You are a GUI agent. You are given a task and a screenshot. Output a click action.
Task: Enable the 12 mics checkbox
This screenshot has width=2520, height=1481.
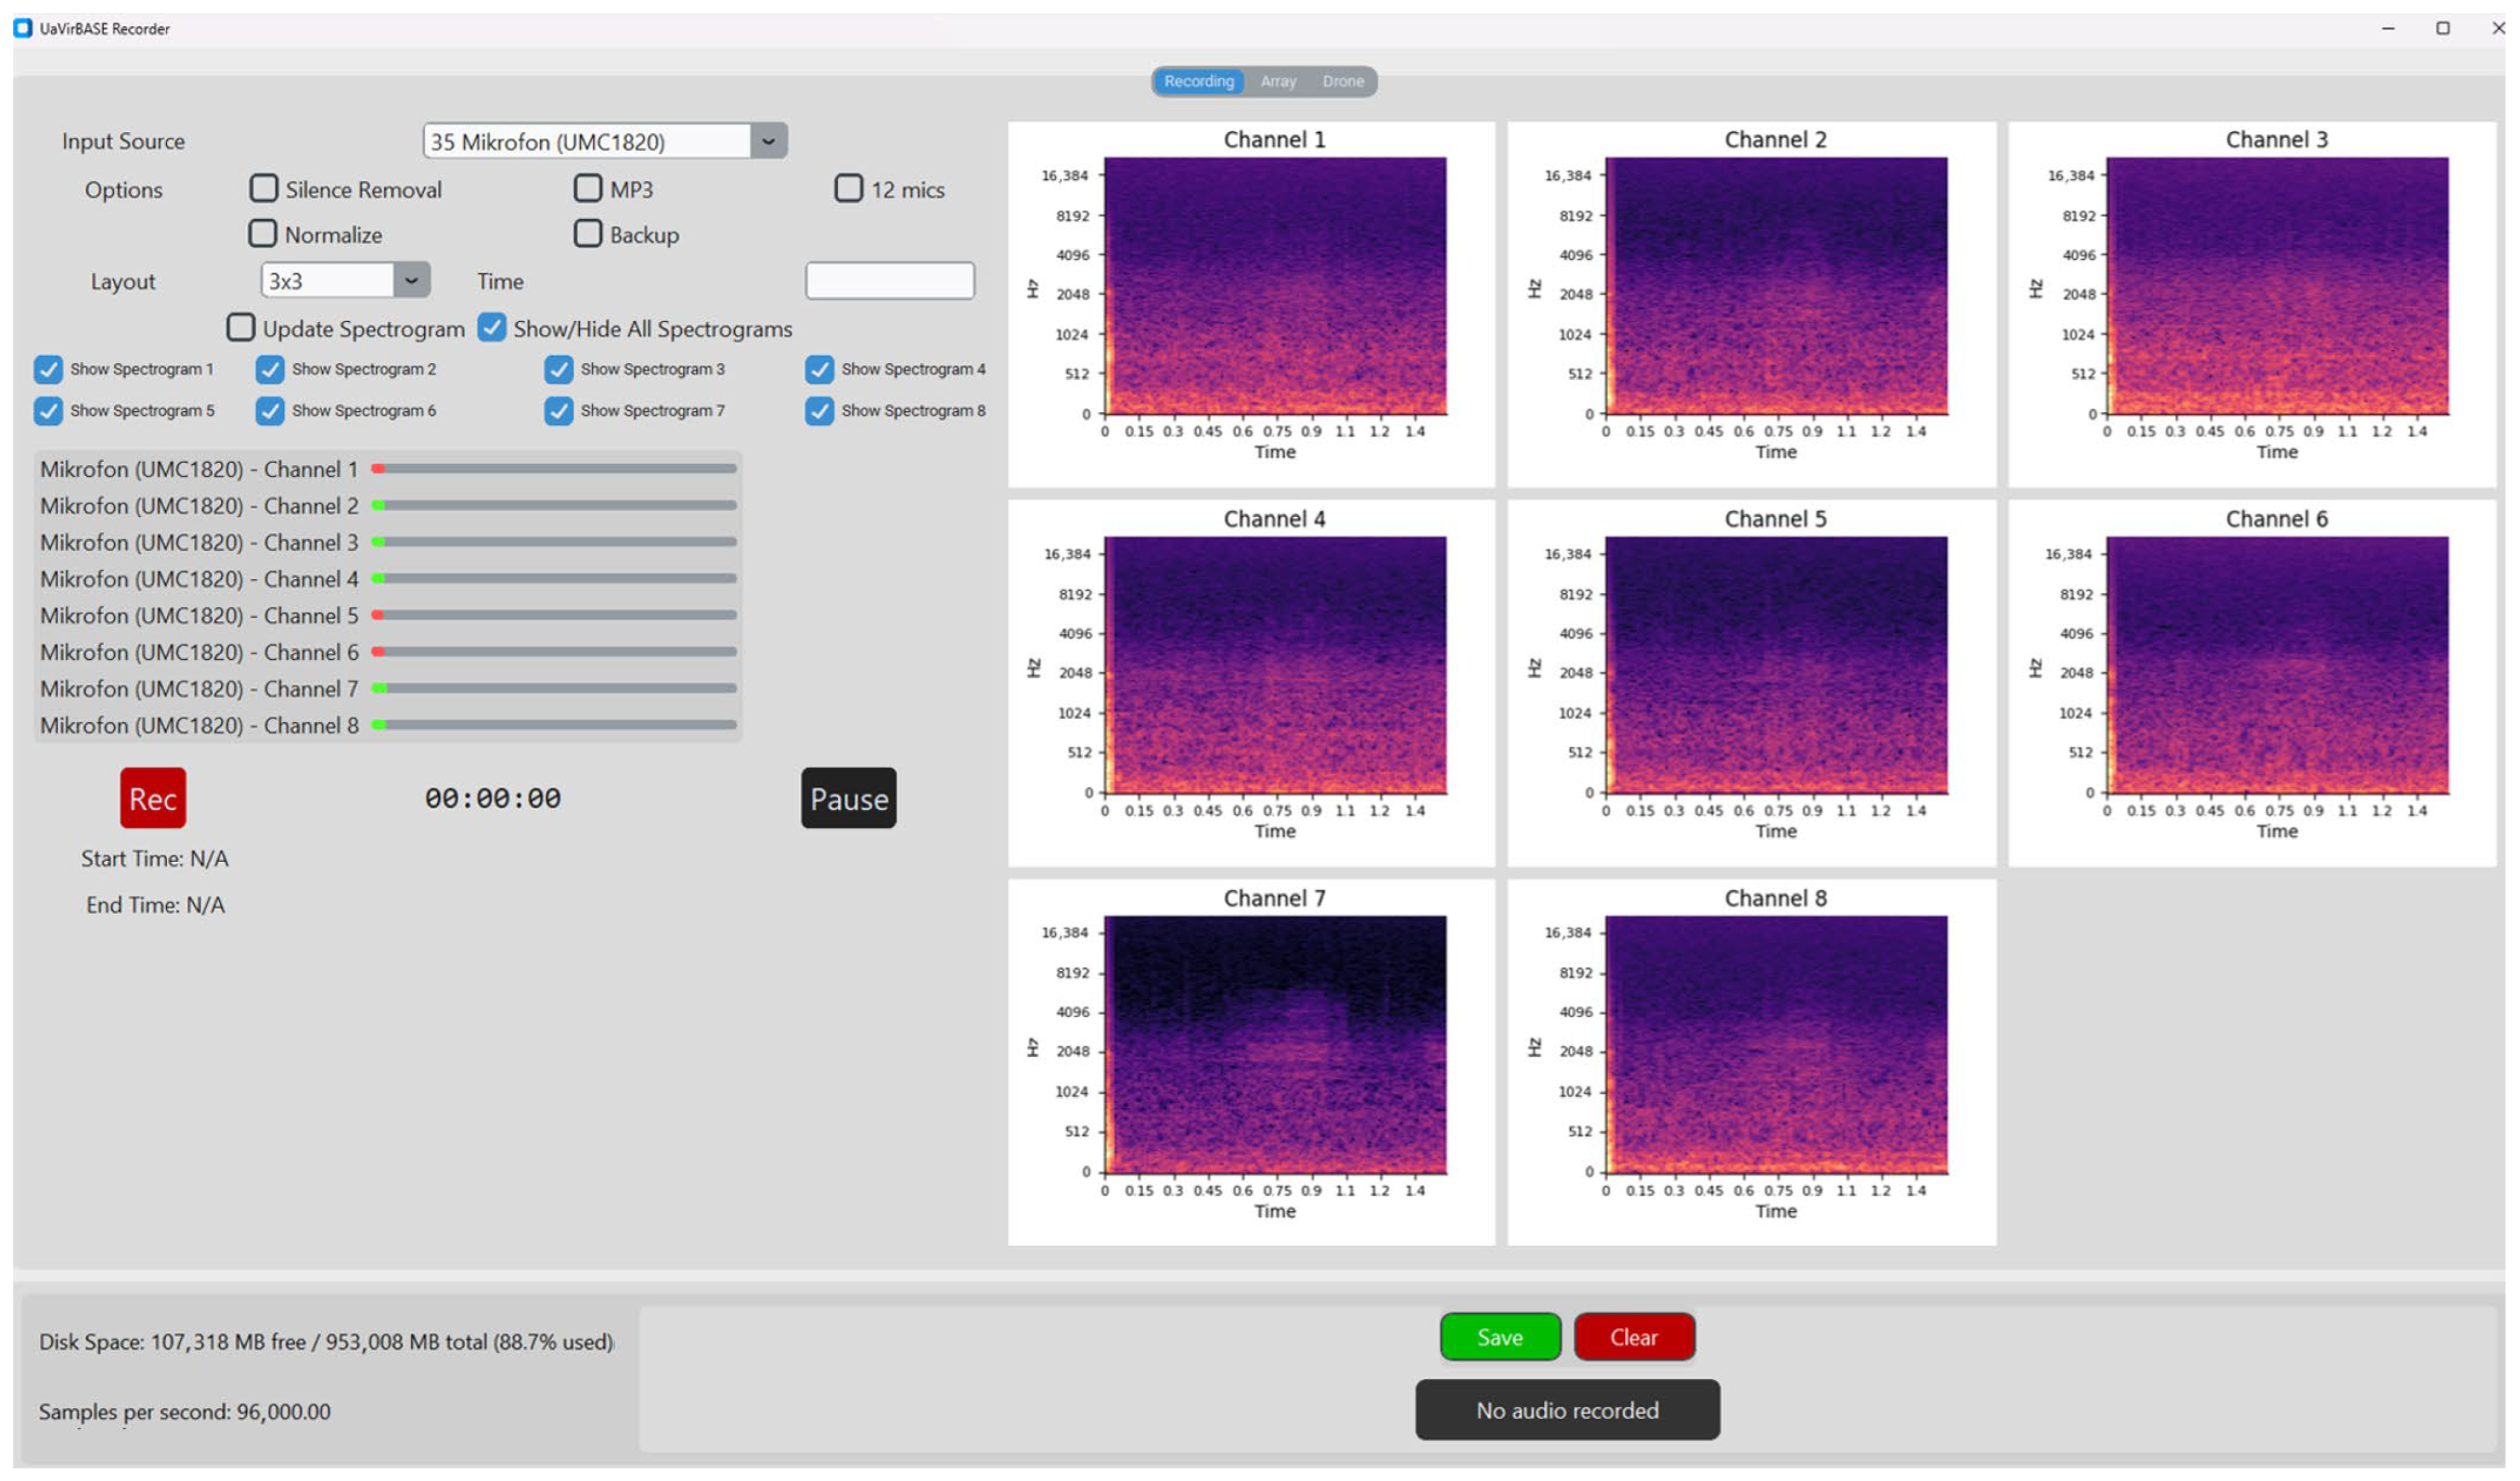coord(848,188)
